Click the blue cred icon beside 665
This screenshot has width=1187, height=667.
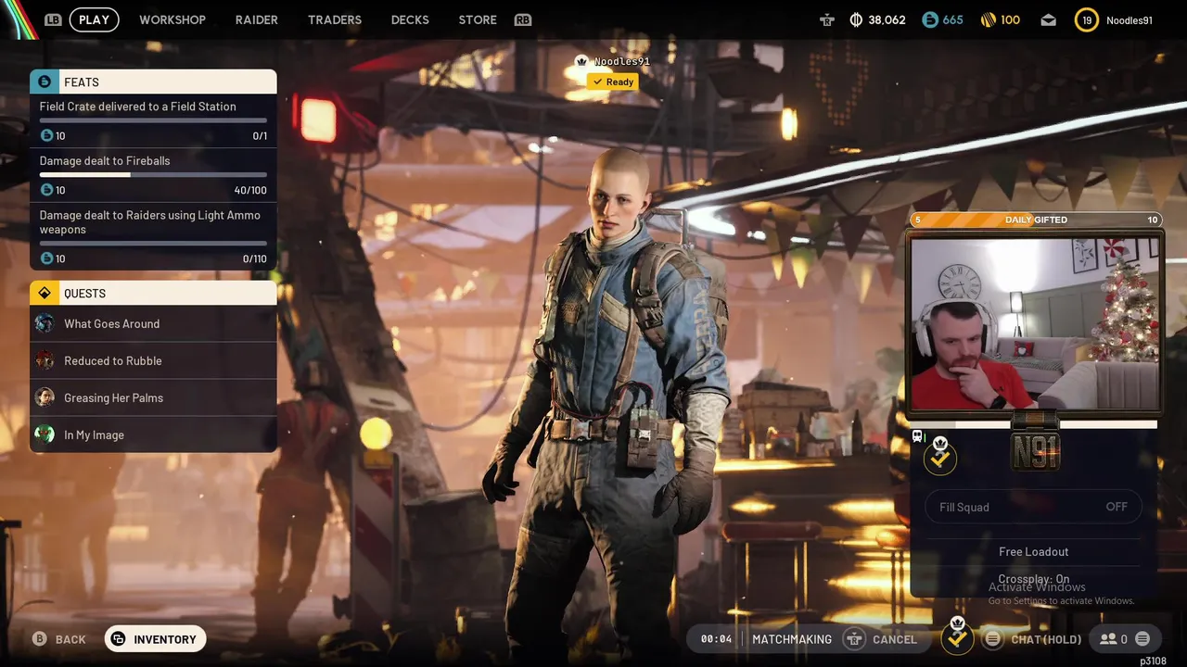pyautogui.click(x=930, y=19)
